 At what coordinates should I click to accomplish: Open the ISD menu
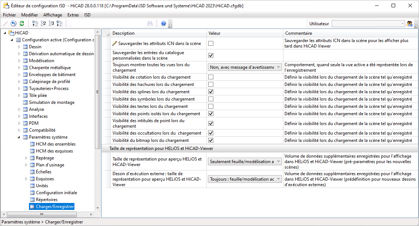pyautogui.click(x=87, y=15)
